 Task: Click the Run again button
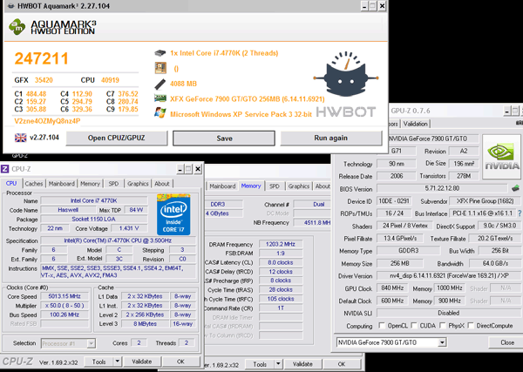pos(331,138)
